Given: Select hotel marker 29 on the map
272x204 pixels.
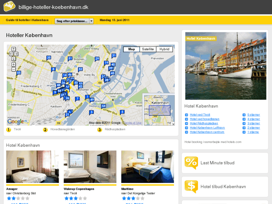Looking at the screenshot, I should [x=97, y=59].
